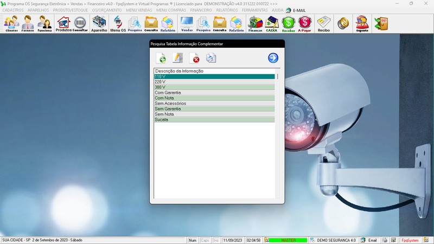Open the Fornece suppliers icon
Image resolution: width=434 pixels, height=244 pixels.
[x=28, y=24]
